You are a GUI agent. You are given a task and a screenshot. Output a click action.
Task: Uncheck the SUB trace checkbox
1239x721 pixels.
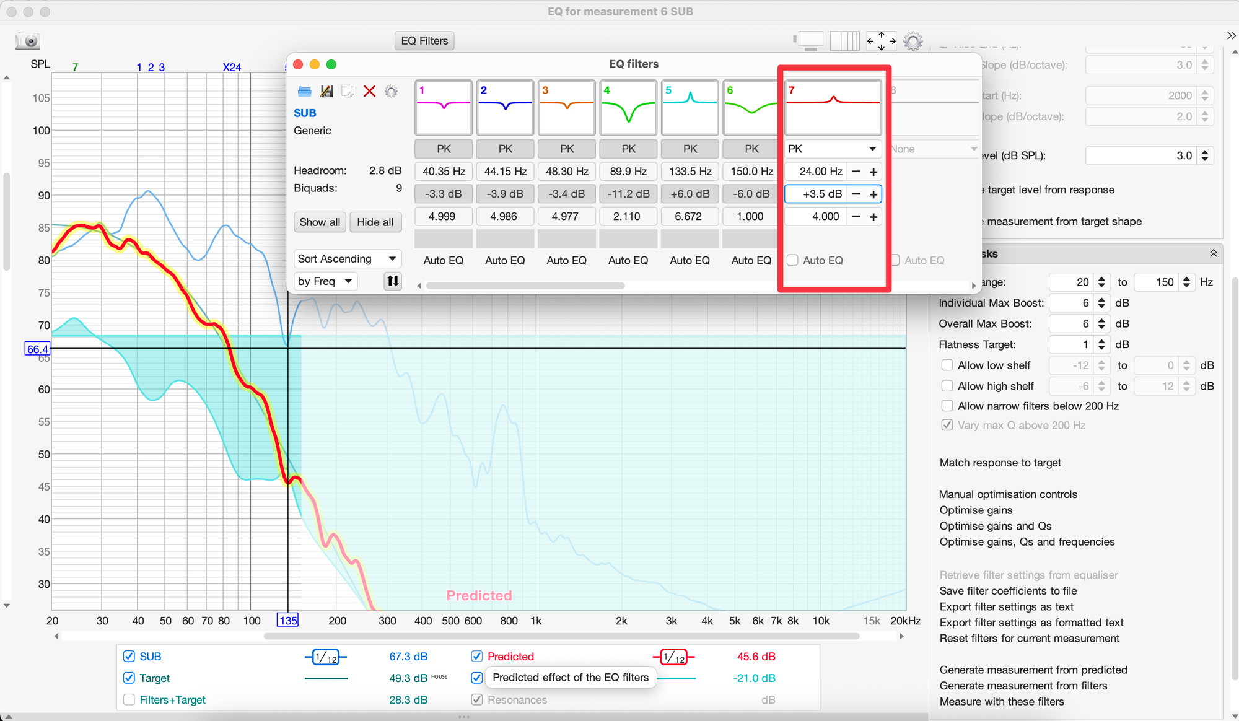tap(129, 656)
